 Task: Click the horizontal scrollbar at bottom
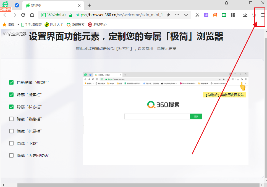point(138,185)
